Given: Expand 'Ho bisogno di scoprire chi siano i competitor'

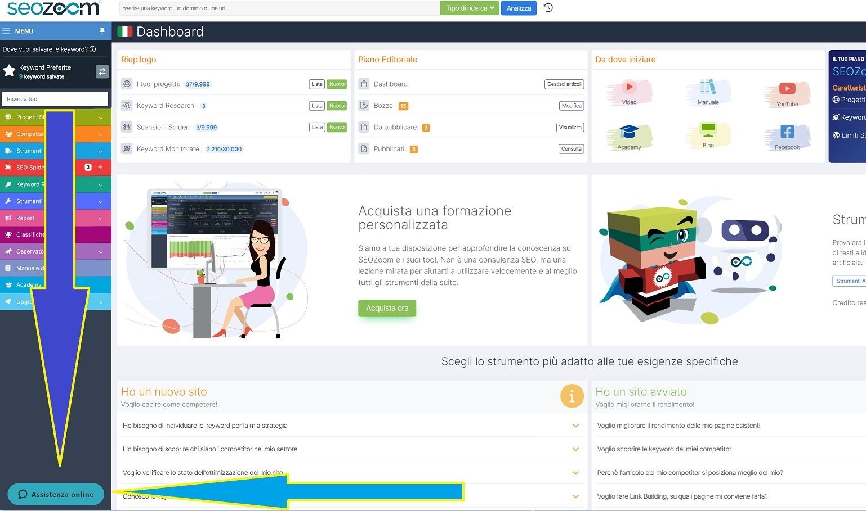Looking at the screenshot, I should tap(351, 449).
